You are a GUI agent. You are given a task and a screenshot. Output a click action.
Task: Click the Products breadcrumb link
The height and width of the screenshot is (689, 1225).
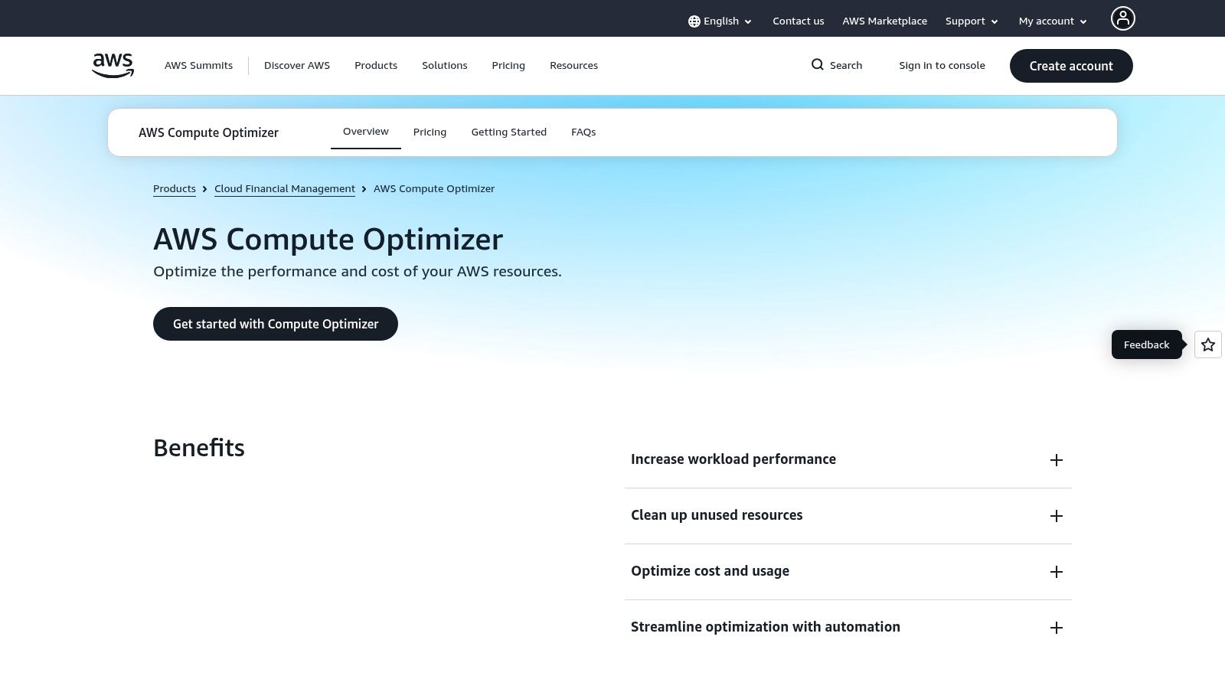pyautogui.click(x=175, y=189)
